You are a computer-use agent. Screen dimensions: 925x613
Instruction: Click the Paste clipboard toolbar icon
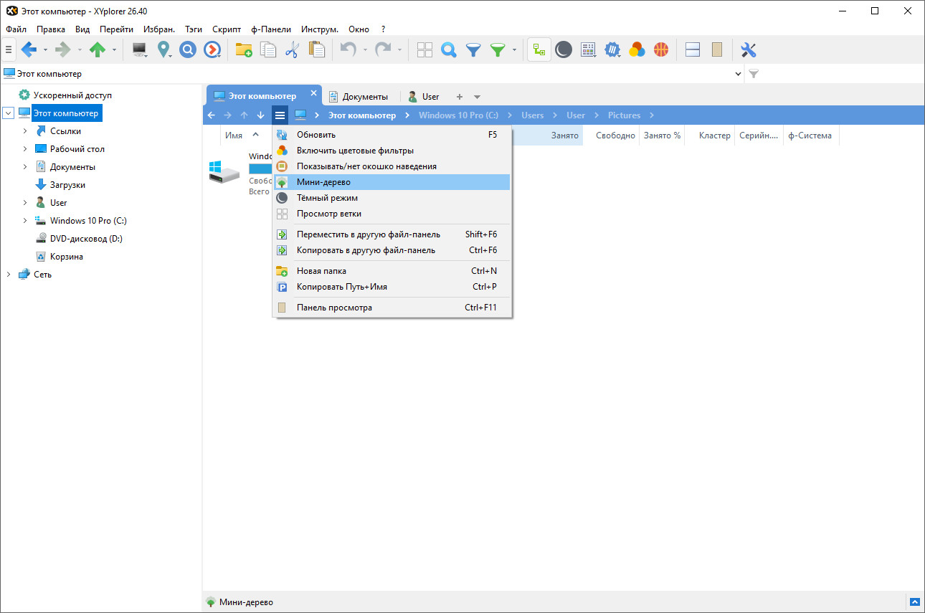tap(316, 49)
